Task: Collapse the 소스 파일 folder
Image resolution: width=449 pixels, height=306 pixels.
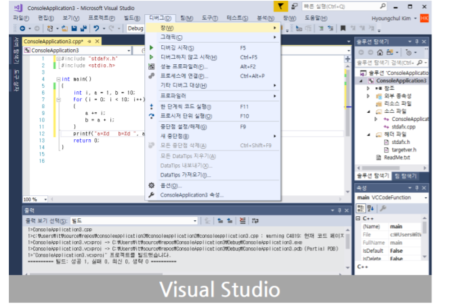Action: coord(369,111)
